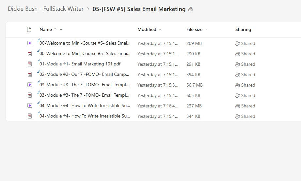Click the PDF icon for 01-Module #1 file
Image resolution: width=301 pixels, height=181 pixels.
30,64
